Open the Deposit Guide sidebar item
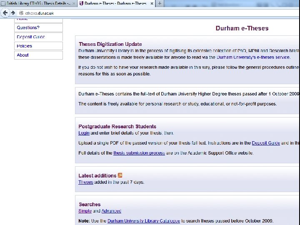 pos(38,37)
